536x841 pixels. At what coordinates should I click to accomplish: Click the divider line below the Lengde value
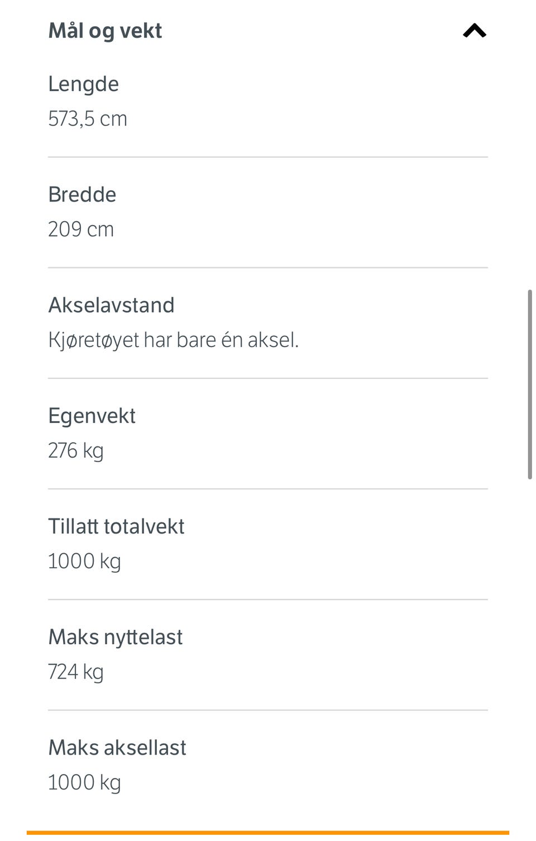(x=268, y=157)
